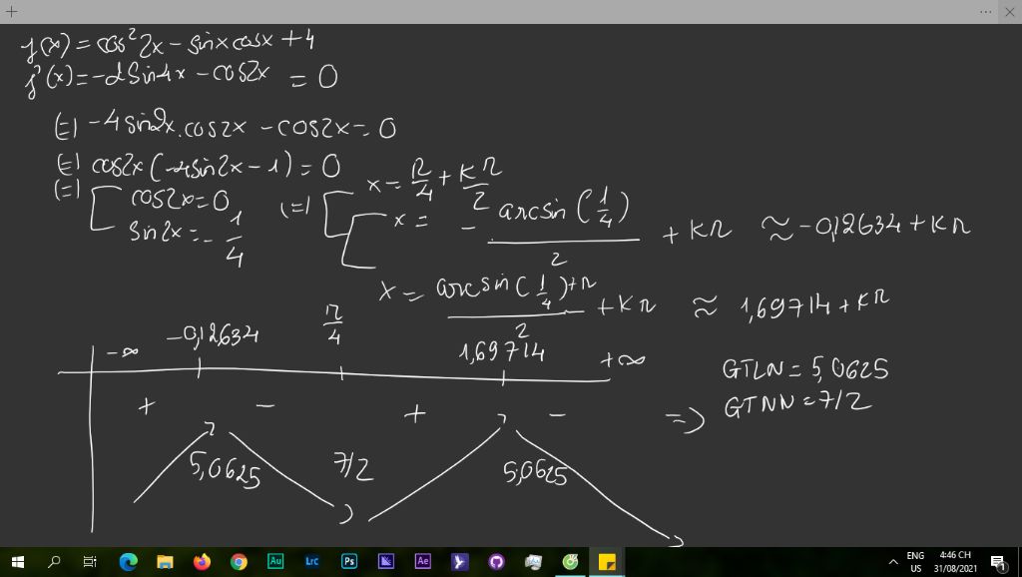The height and width of the screenshot is (577, 1022).
Task: Launch Firefox from taskbar
Action: tap(202, 561)
